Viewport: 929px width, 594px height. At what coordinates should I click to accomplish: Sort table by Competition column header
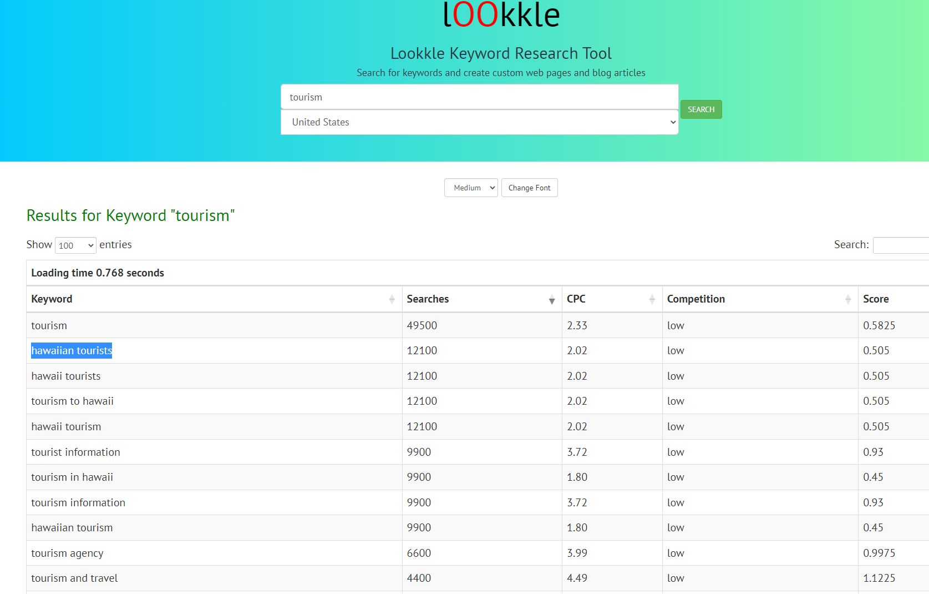(760, 299)
